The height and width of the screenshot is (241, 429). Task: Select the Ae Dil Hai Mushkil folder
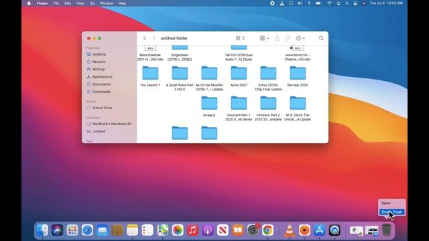pos(209,73)
